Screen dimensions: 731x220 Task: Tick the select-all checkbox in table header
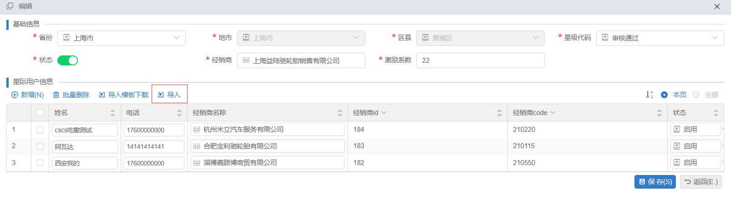[40, 113]
